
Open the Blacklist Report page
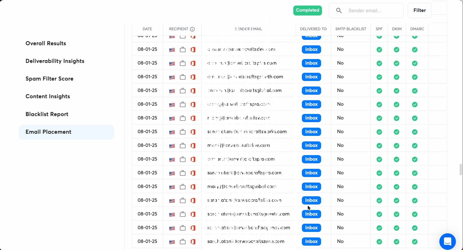tap(47, 114)
